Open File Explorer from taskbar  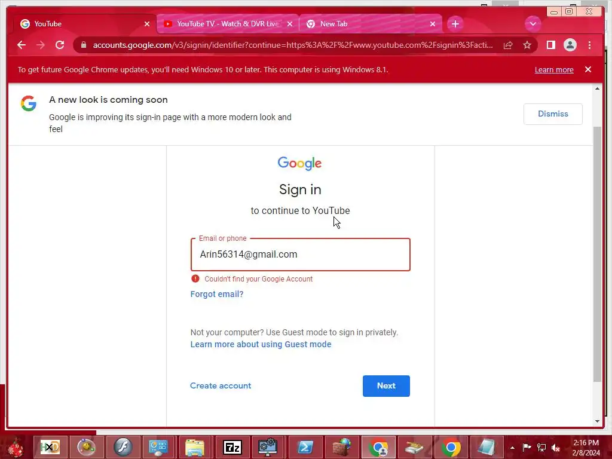pos(194,447)
